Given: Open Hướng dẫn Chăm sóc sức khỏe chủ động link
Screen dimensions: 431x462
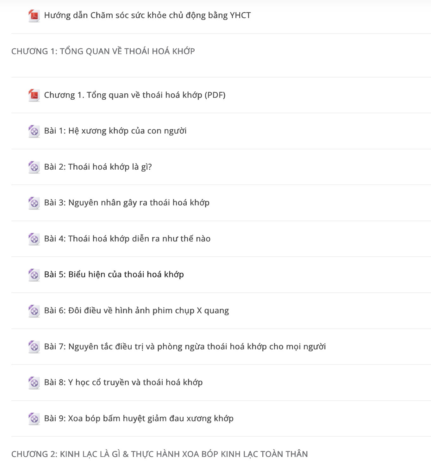Looking at the screenshot, I should (x=147, y=16).
